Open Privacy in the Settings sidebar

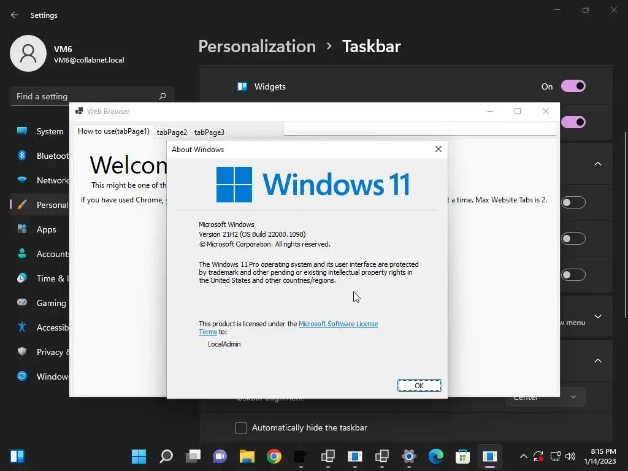40,352
